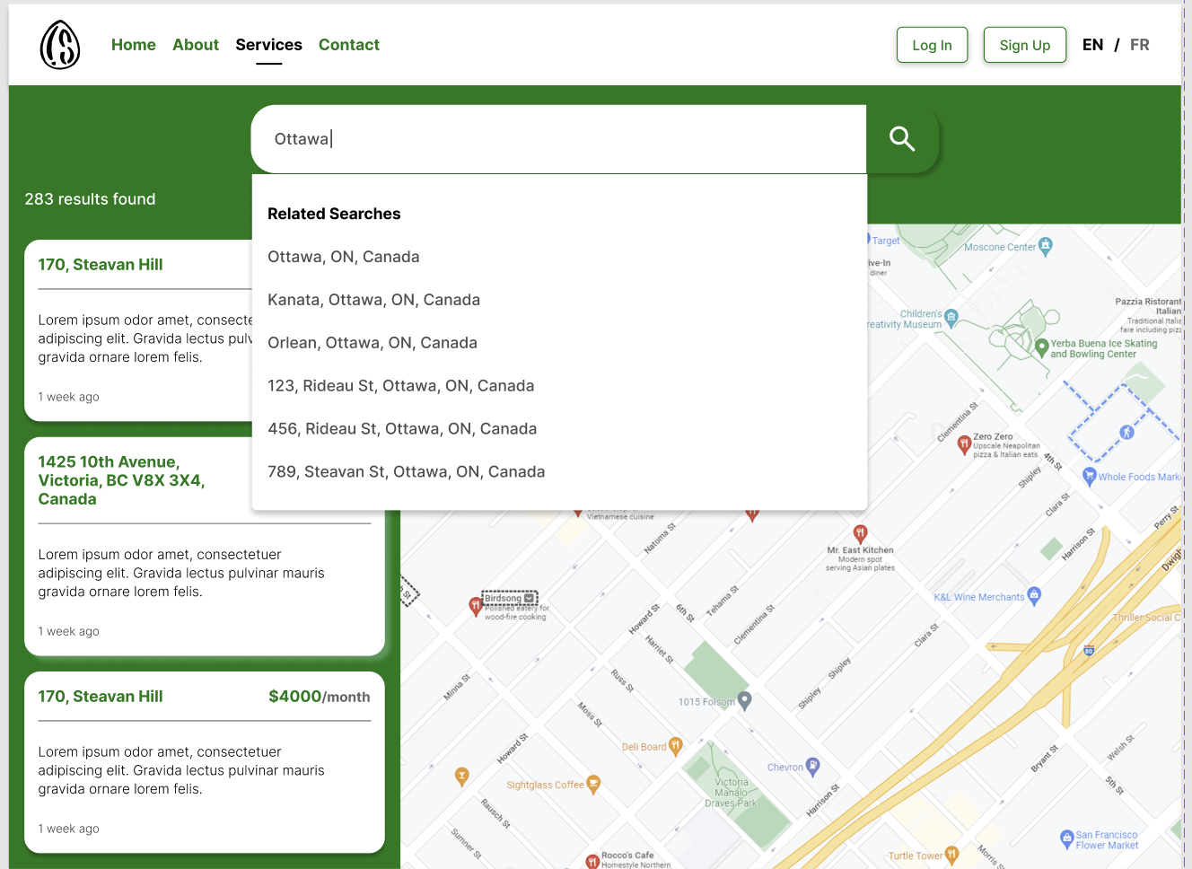Choose suggestion Ottawa, ON, Canada
The image size is (1192, 869).
(x=344, y=257)
